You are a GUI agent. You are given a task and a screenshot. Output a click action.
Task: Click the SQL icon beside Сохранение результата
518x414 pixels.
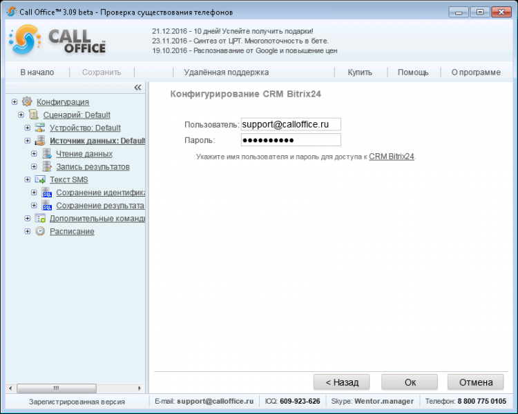point(46,206)
